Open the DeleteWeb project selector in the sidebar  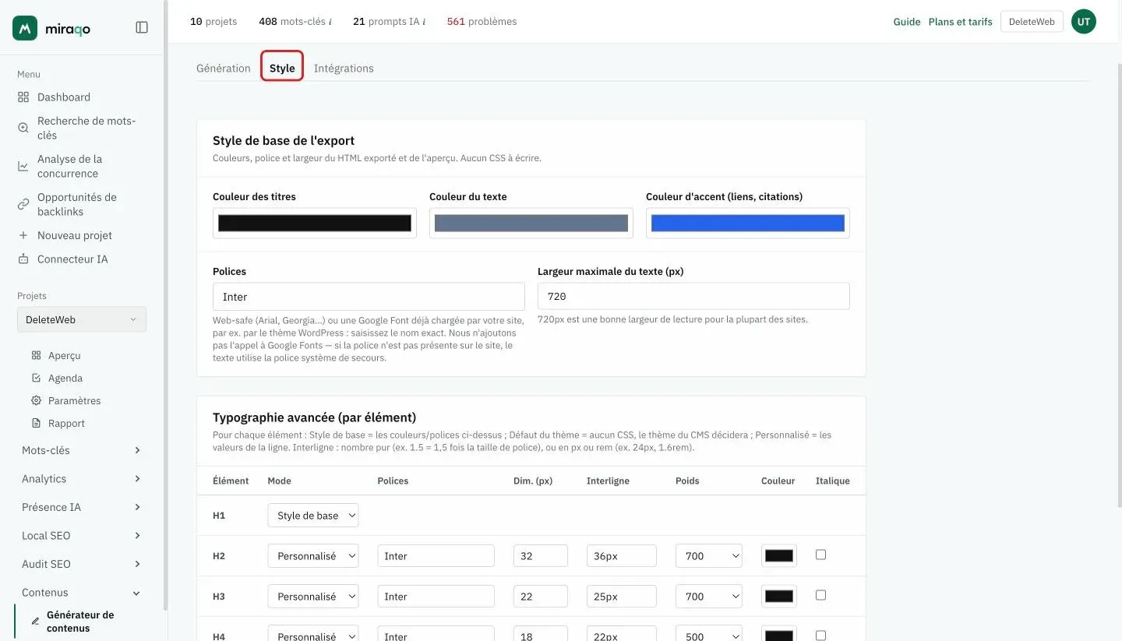[x=82, y=319]
